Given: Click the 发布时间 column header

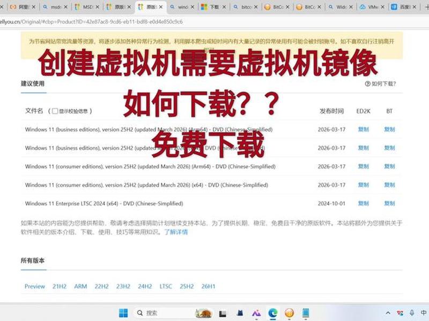Looking at the screenshot, I should [331, 111].
